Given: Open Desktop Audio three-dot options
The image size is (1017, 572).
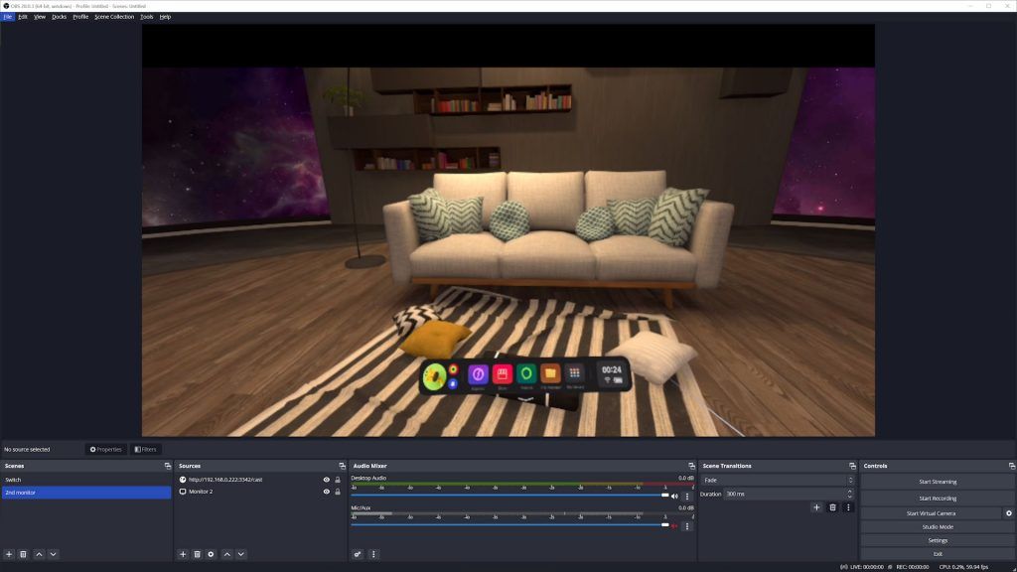Looking at the screenshot, I should pyautogui.click(x=687, y=497).
